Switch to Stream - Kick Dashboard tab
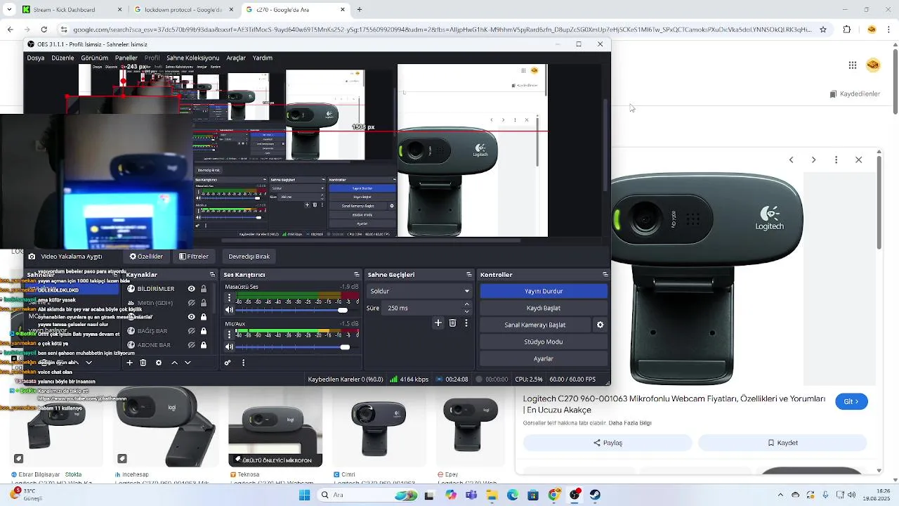 (72, 10)
